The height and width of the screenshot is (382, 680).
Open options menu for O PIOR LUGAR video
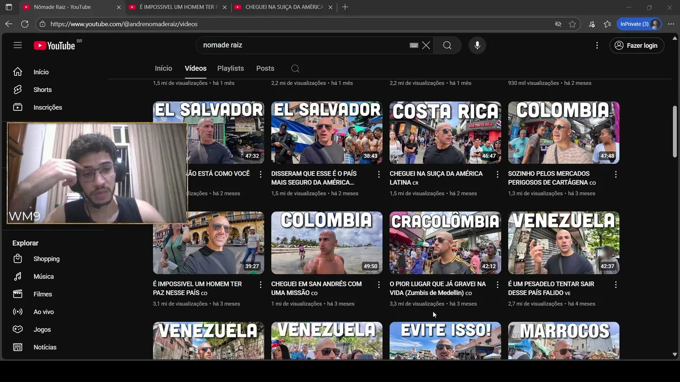497,284
